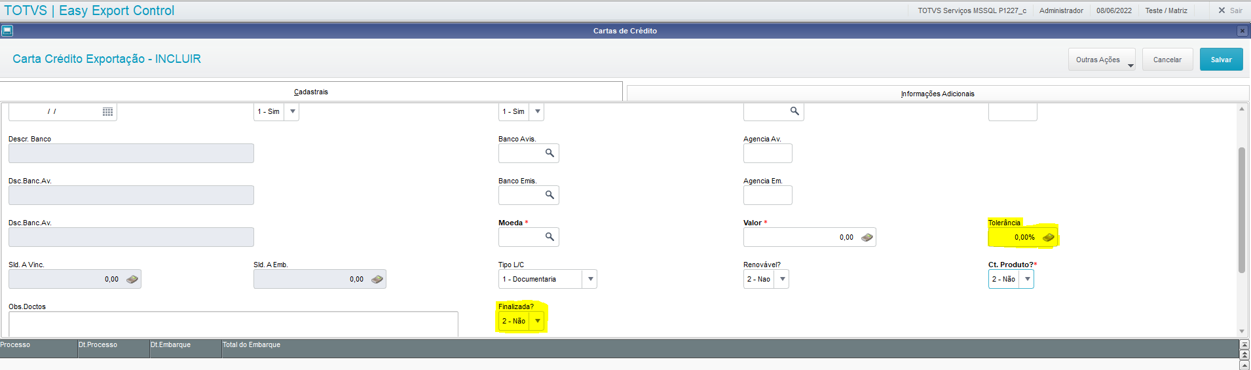Viewport: 1251px width, 370px height.
Task: Click into the Agencia Av. field
Action: point(768,153)
